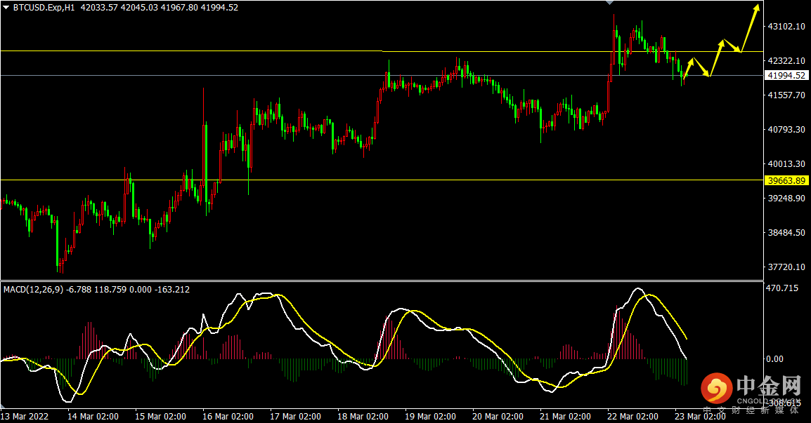
Task: Select the grey current price line
Action: tap(382, 75)
